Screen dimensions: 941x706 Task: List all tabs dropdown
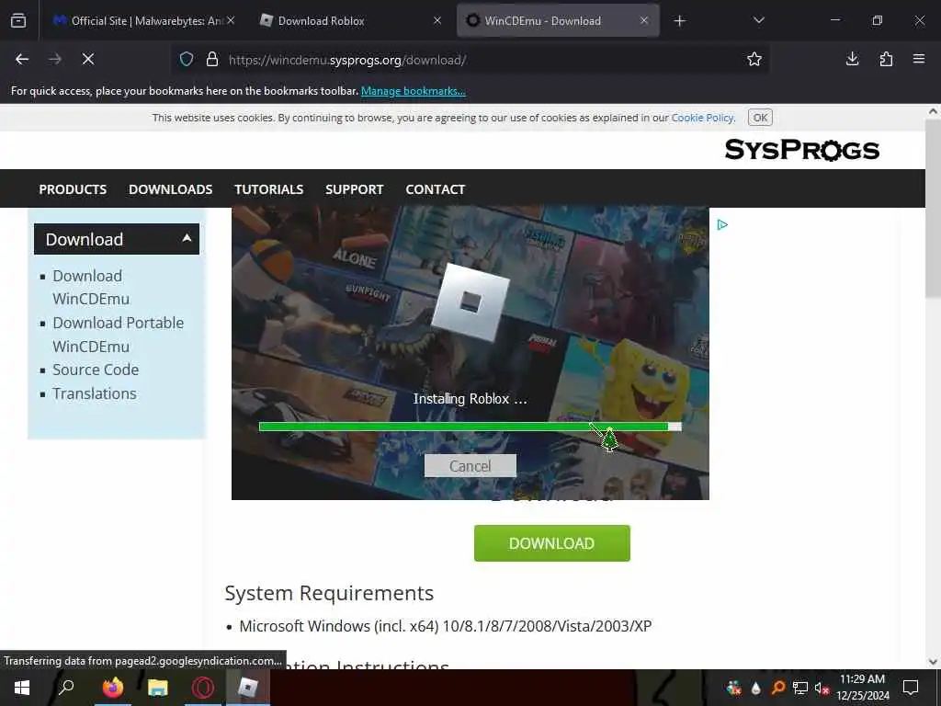(758, 20)
